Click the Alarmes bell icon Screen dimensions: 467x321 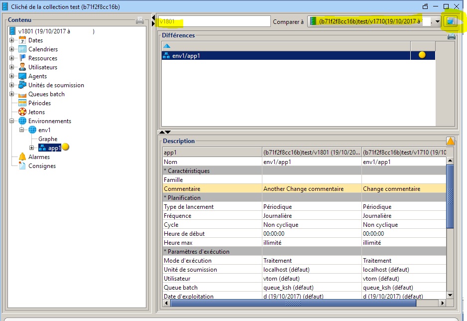[22, 157]
